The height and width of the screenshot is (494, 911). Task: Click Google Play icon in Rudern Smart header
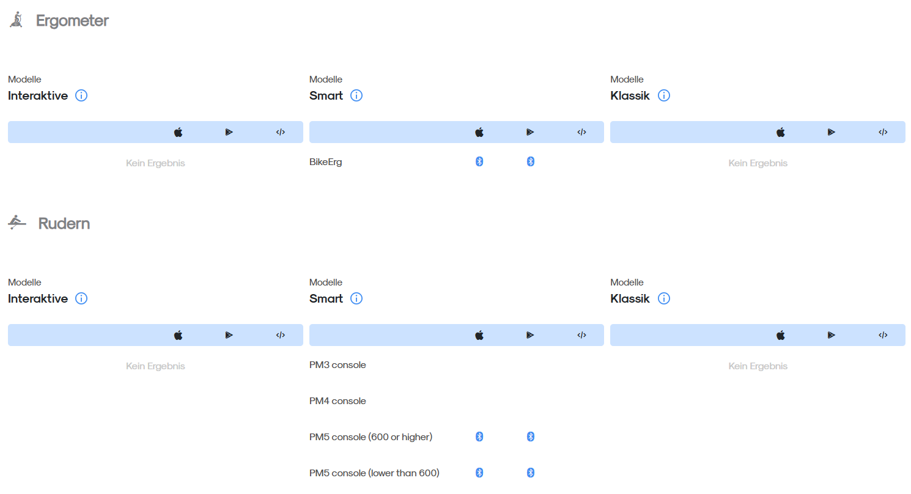(530, 335)
